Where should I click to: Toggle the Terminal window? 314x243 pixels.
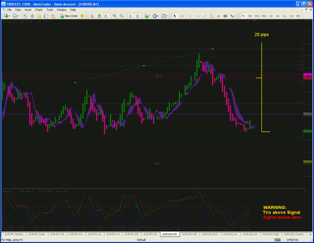point(46,16)
